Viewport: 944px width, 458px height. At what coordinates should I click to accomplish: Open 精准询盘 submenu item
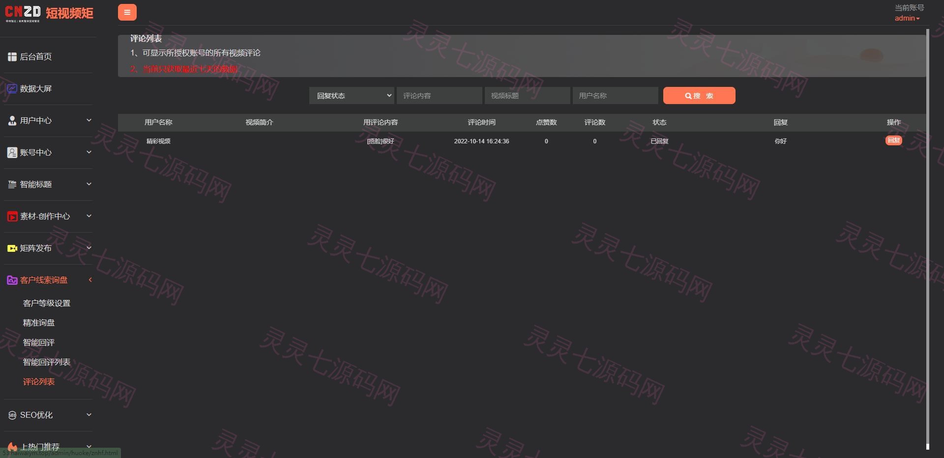(x=39, y=323)
